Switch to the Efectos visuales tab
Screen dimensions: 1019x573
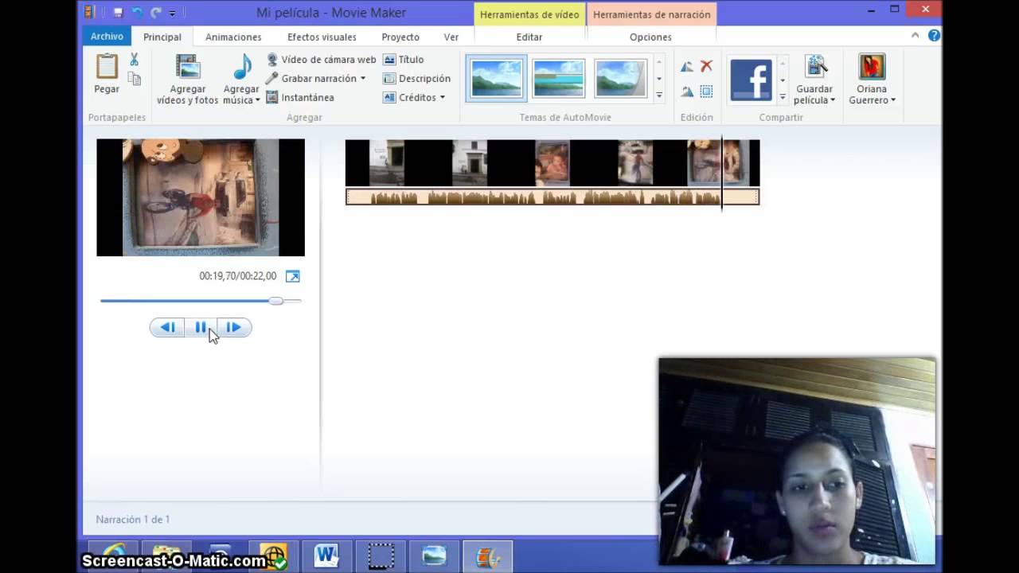(322, 37)
